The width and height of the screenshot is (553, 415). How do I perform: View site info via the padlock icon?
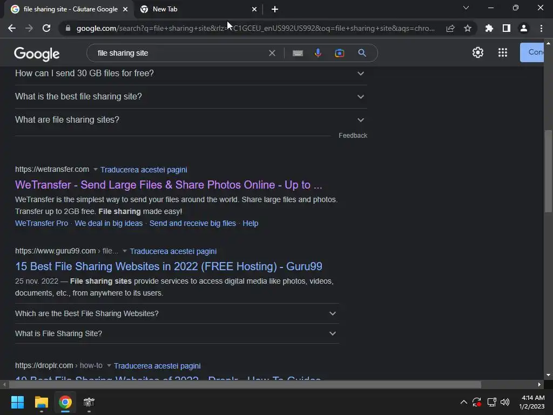click(x=68, y=28)
